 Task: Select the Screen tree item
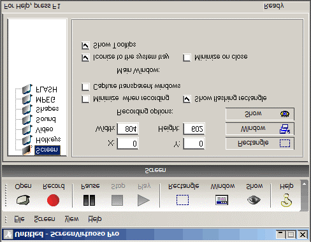pyautogui.click(x=47, y=150)
